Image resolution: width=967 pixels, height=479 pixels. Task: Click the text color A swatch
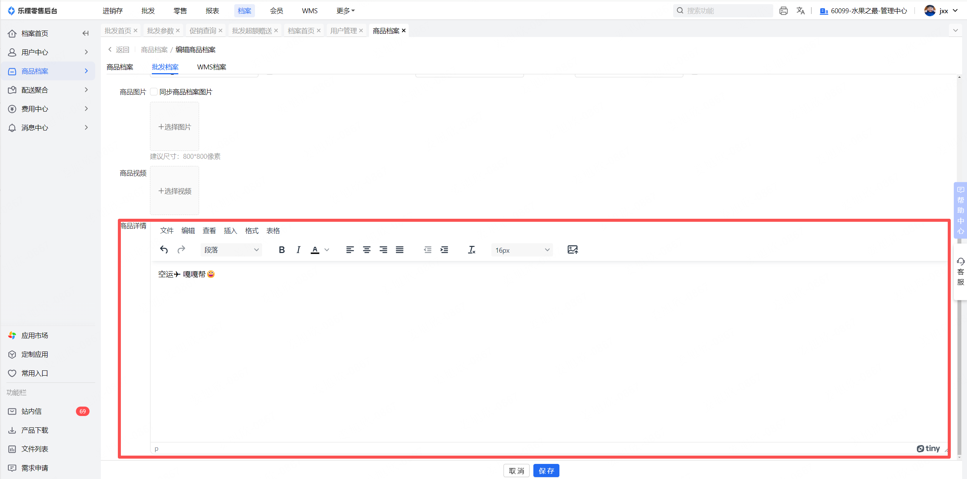(x=315, y=250)
